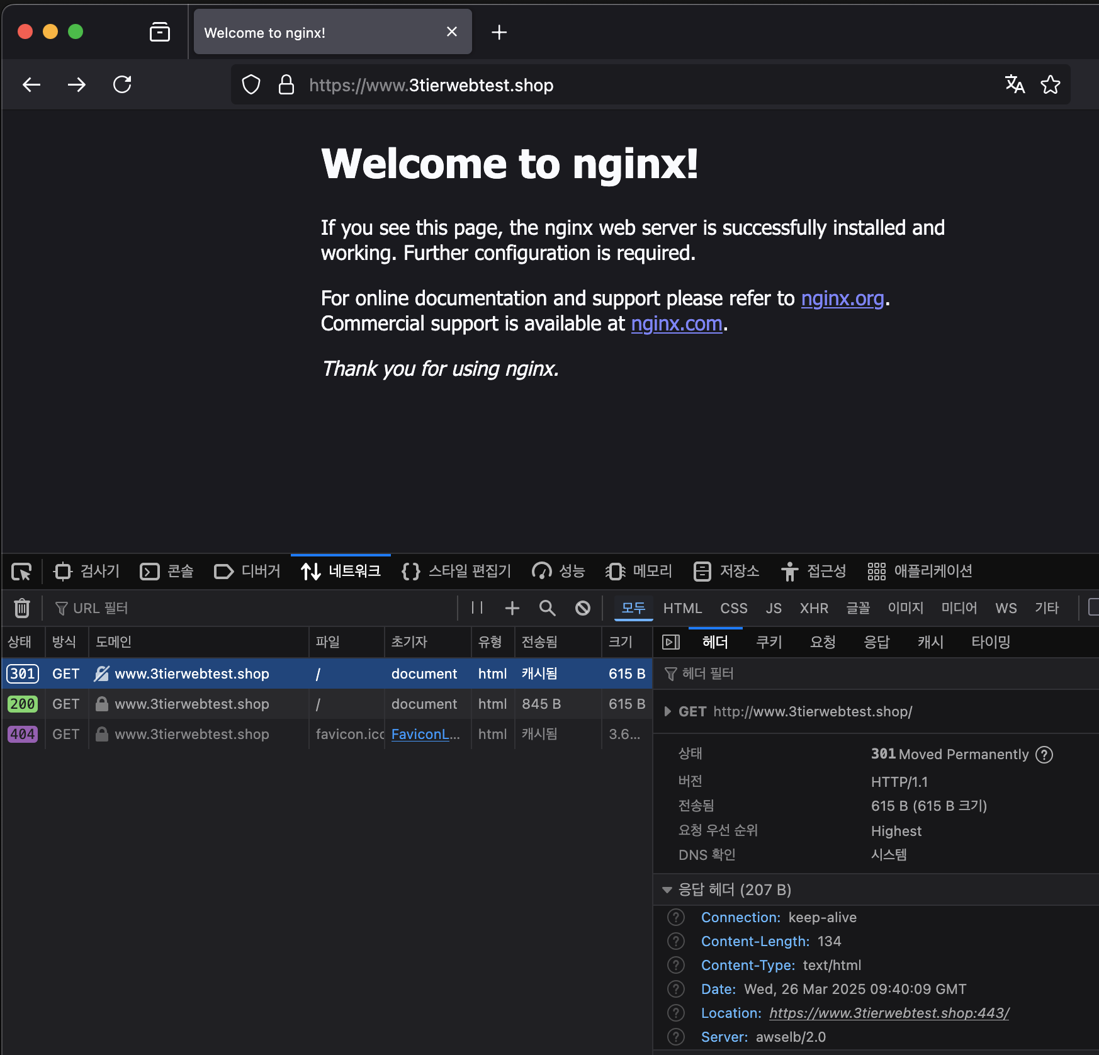The width and height of the screenshot is (1099, 1055).
Task: Click help icon beside Date header
Action: coord(676,990)
